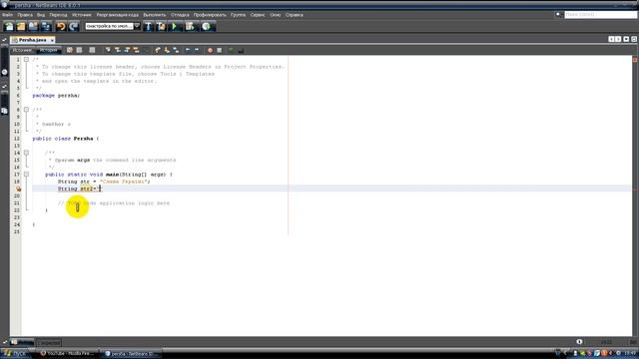Click the Save All toolbar icon
639x359 pixels.
point(46,27)
